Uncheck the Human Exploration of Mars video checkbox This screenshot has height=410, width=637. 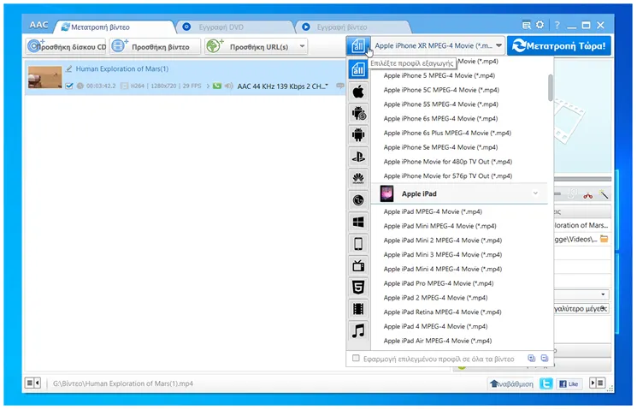pos(69,86)
